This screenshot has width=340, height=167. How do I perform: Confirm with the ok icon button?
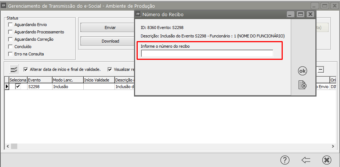pos(303,71)
